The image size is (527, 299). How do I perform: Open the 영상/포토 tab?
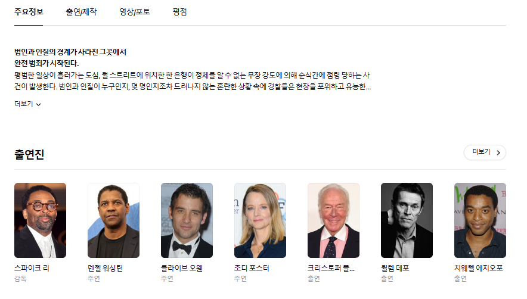135,12
